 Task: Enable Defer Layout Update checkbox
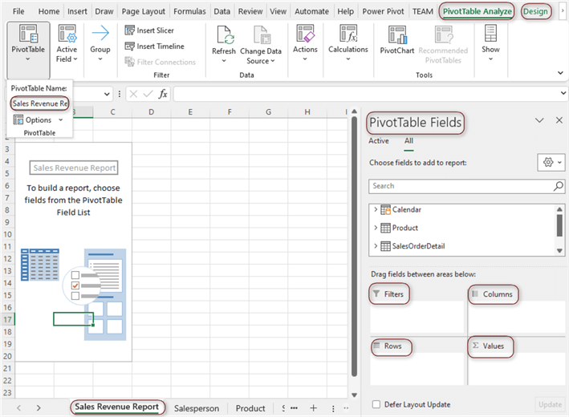[377, 405]
